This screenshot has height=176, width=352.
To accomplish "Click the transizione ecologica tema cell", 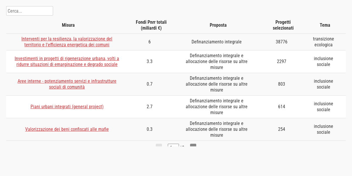I will [324, 42].
